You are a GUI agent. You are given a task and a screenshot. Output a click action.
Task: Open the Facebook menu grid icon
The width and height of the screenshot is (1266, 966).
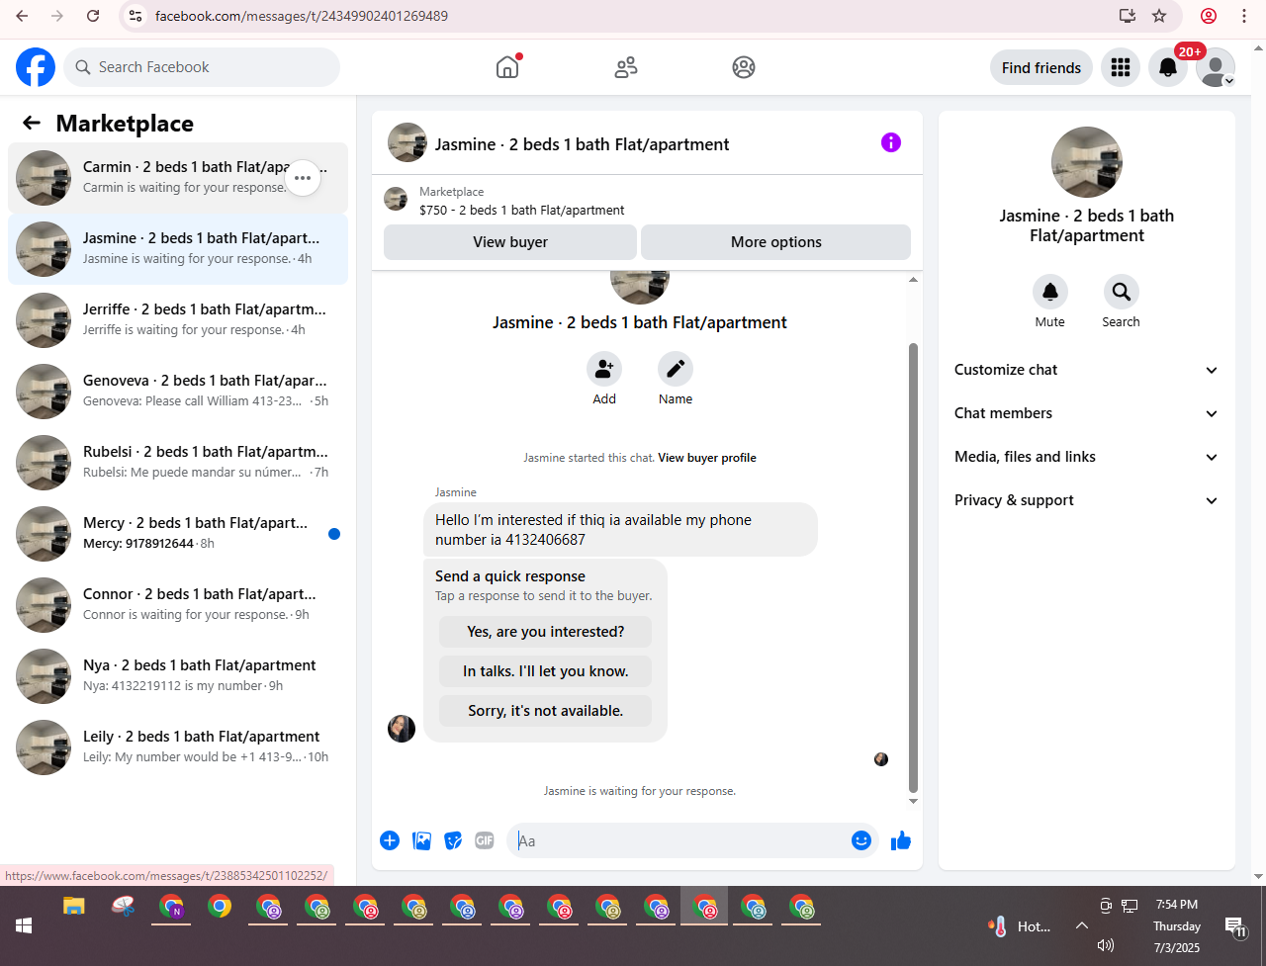1121,67
